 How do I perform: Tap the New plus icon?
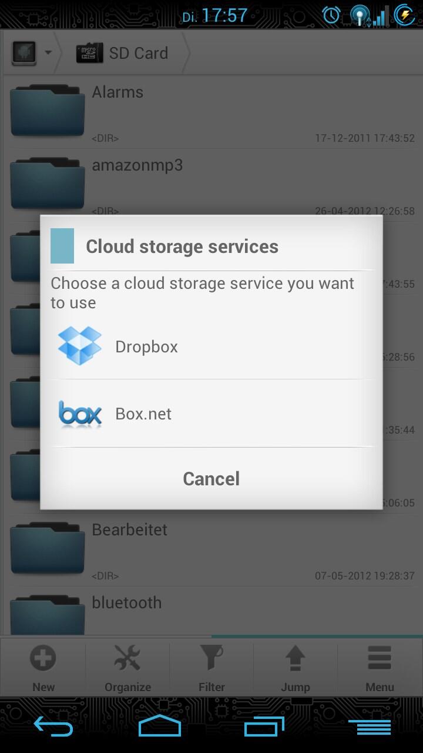[x=43, y=658]
